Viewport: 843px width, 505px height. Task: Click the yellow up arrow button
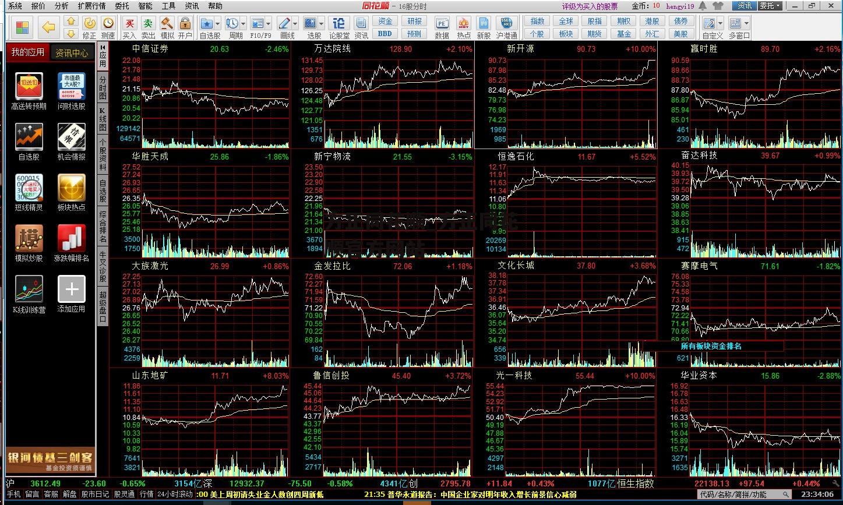tap(71, 21)
